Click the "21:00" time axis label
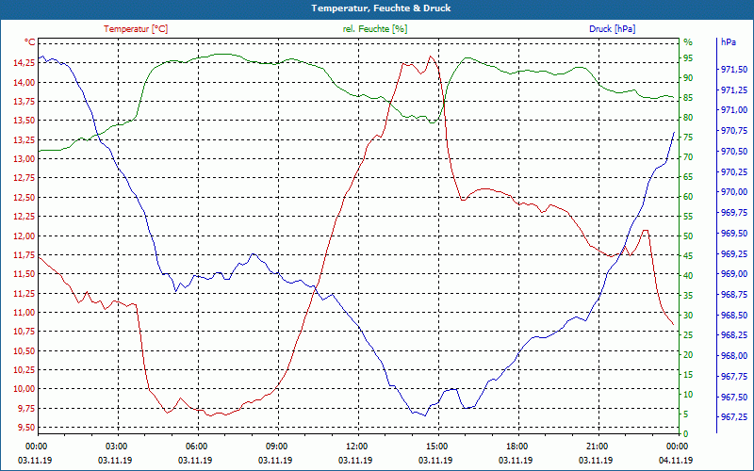754x471 pixels. [x=597, y=447]
